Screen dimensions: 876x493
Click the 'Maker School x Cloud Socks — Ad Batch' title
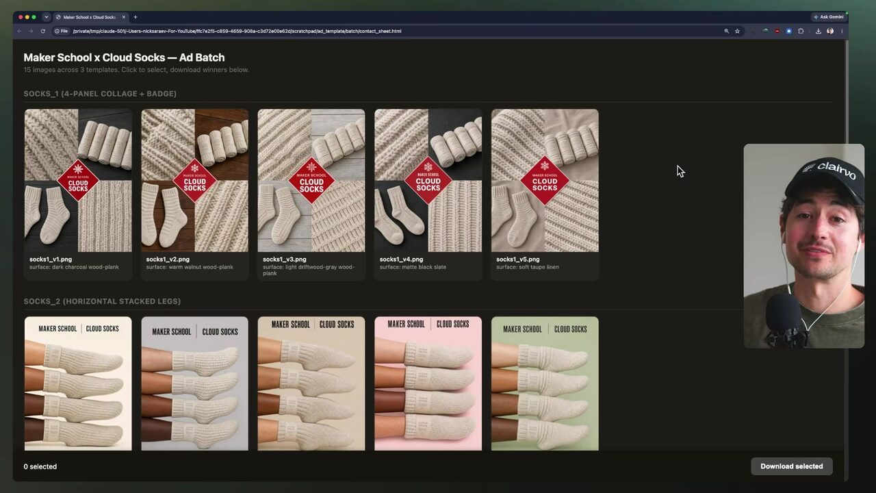coord(124,58)
